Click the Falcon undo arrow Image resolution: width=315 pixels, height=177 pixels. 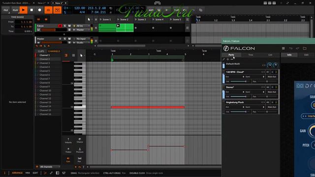[x=291, y=48]
